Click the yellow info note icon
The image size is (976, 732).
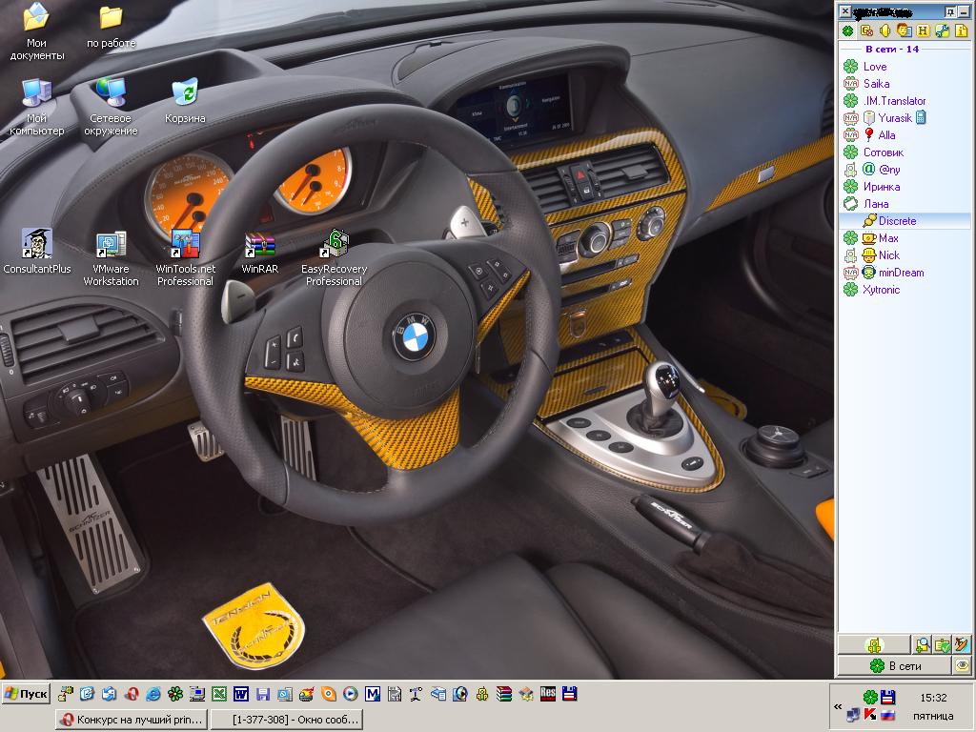(x=961, y=30)
